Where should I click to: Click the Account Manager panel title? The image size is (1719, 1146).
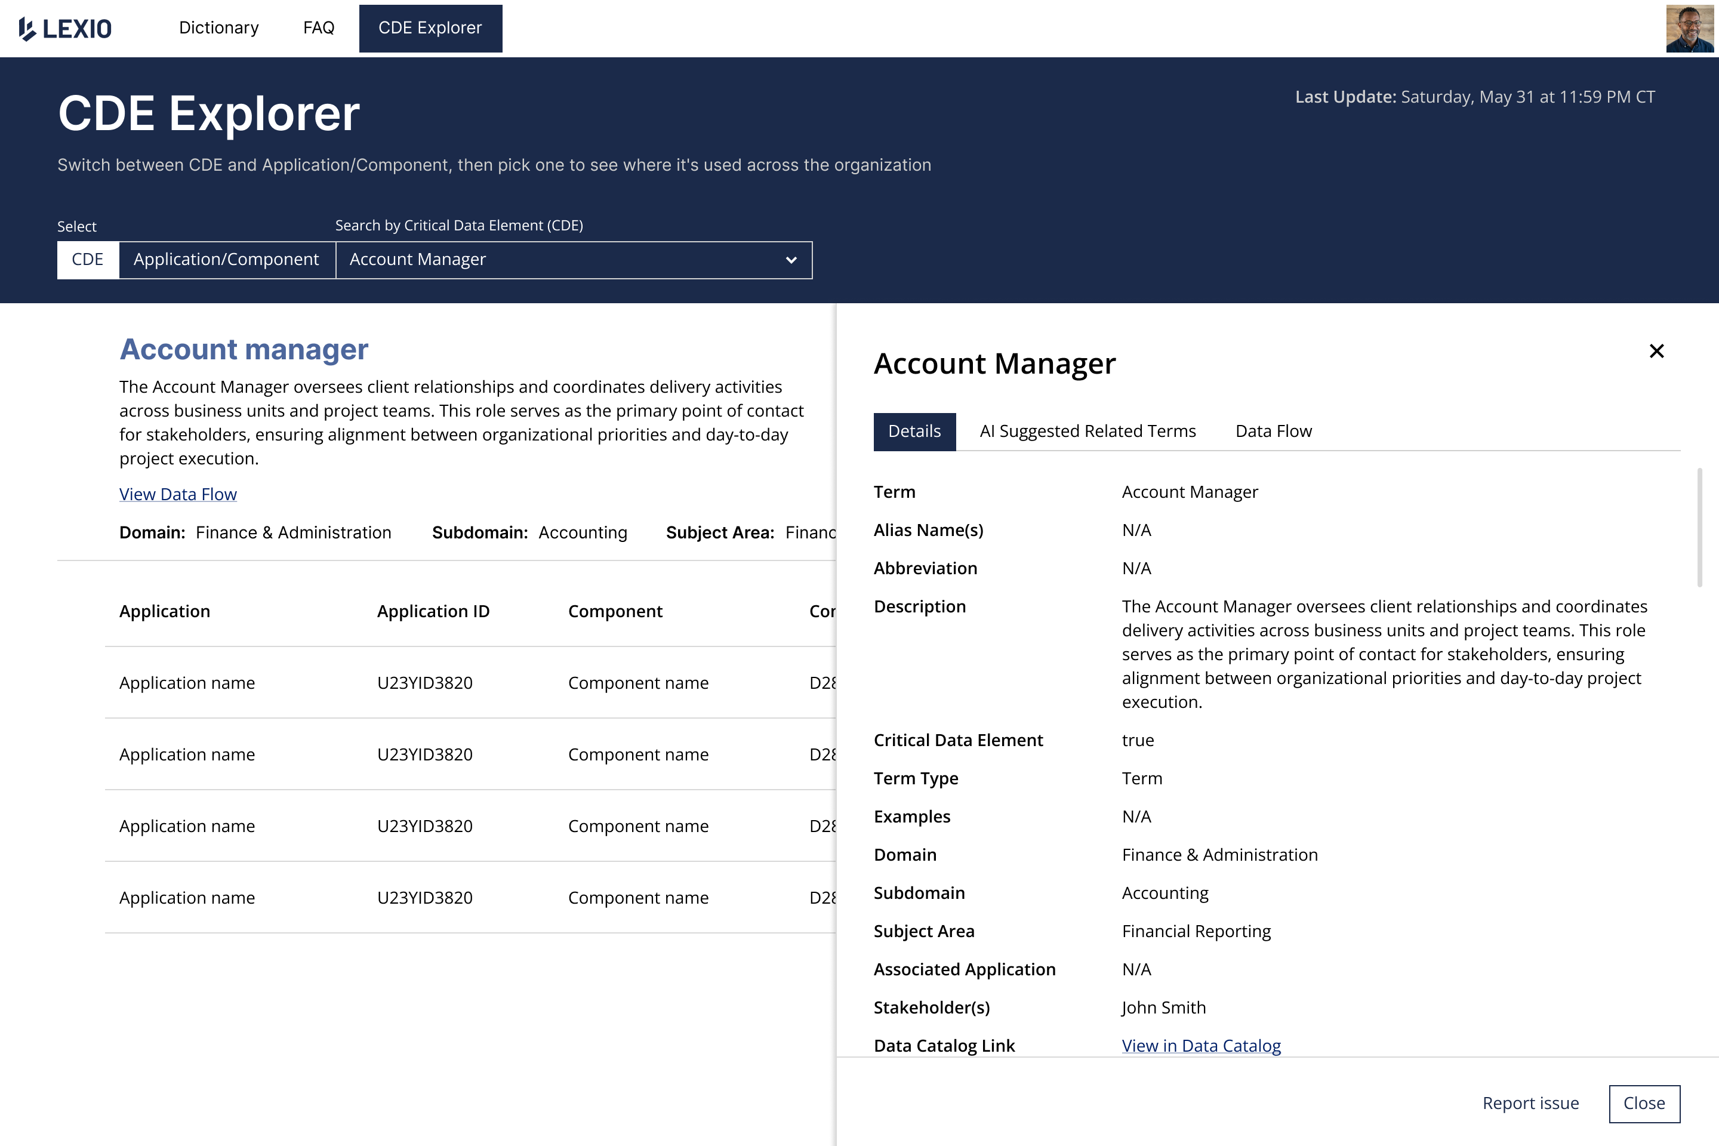[995, 363]
